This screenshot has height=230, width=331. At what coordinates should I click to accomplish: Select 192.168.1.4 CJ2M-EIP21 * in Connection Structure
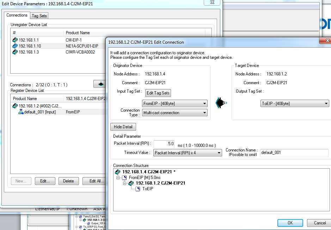pyautogui.click(x=149, y=172)
